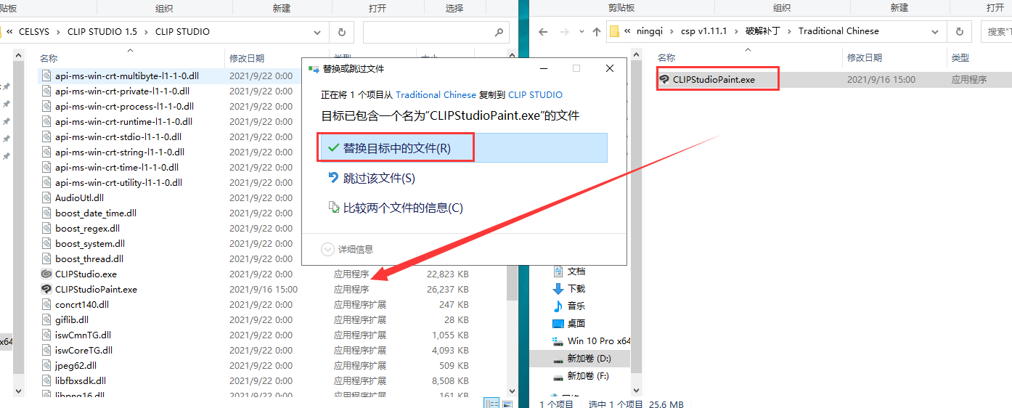Select api-ms-win-crt-private-l1-1-0.dll file name

(x=122, y=91)
